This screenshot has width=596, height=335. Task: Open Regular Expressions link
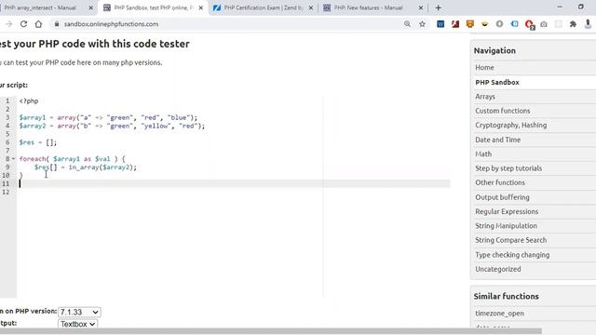point(507,211)
